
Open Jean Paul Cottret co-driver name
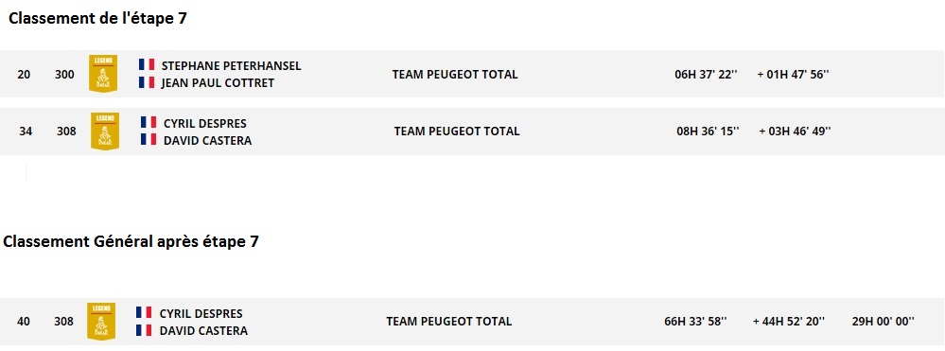point(218,83)
